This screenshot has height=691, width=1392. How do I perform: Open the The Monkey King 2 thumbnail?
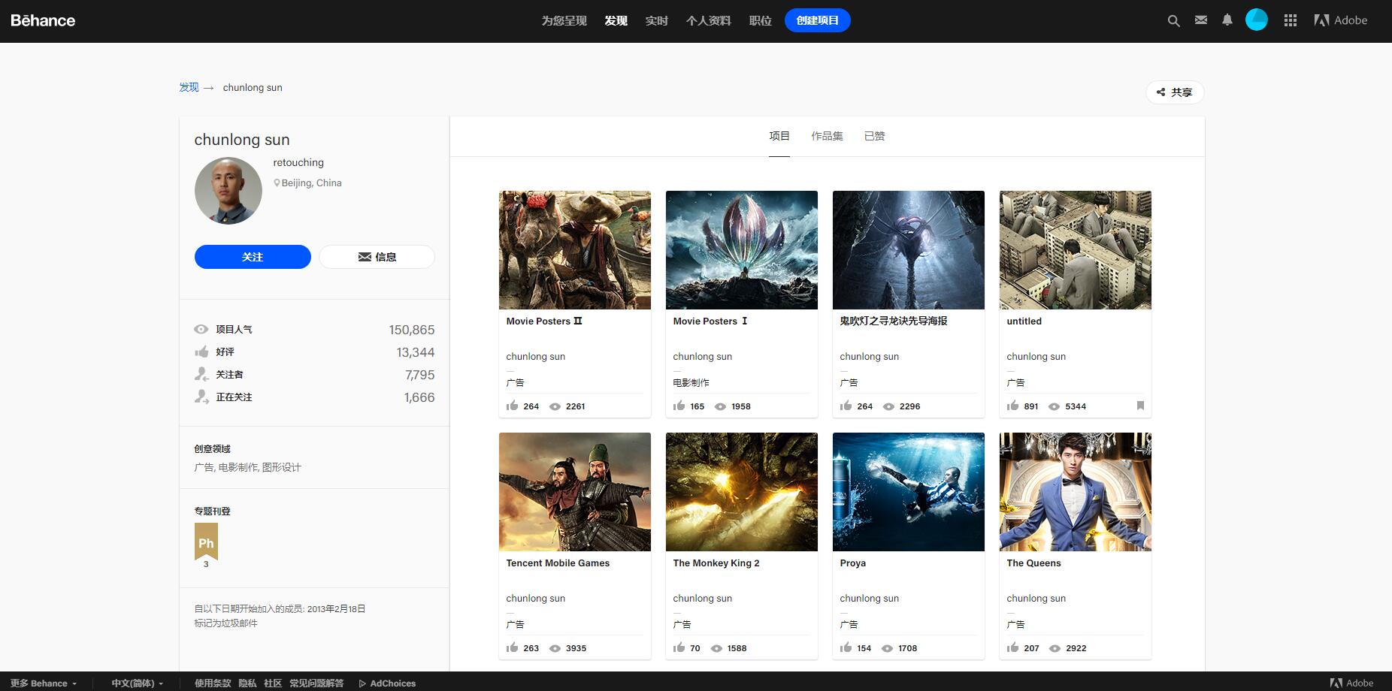coord(742,492)
